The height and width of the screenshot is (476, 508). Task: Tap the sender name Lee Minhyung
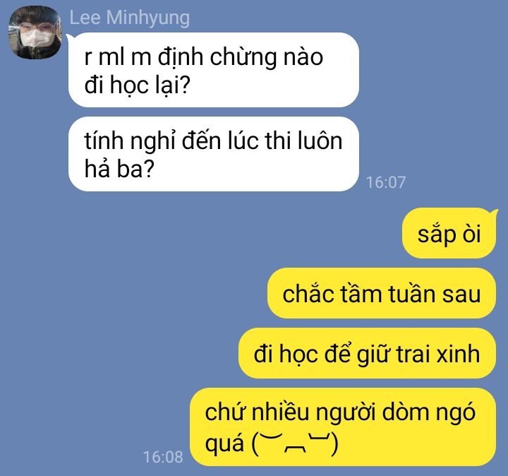pos(130,18)
